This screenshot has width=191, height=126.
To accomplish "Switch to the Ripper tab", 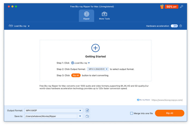I will tap(86, 15).
